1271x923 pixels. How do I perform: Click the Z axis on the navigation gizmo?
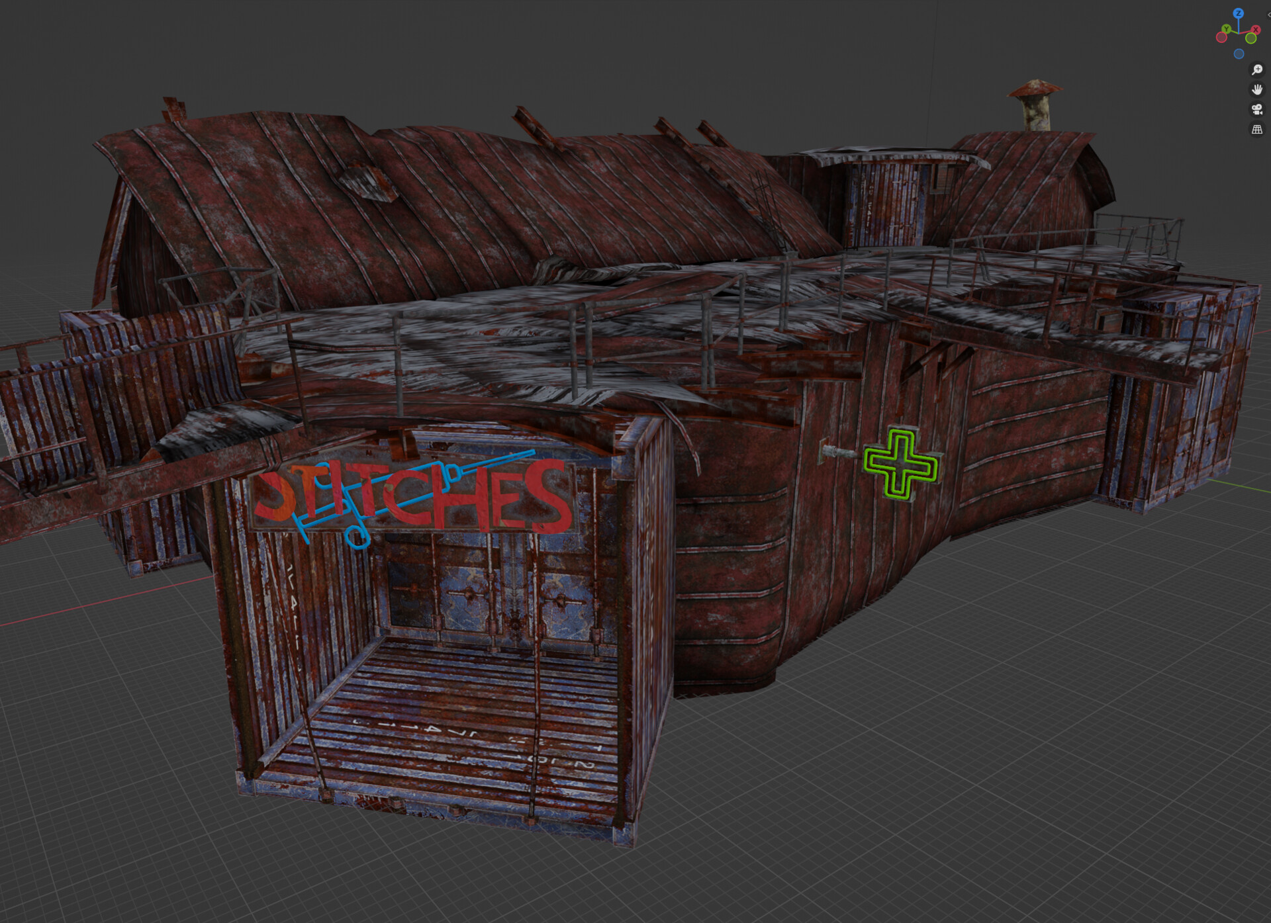[1239, 13]
